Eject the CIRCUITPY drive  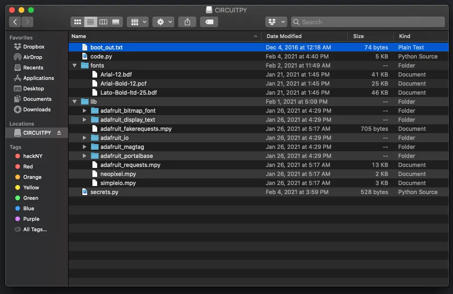(59, 133)
